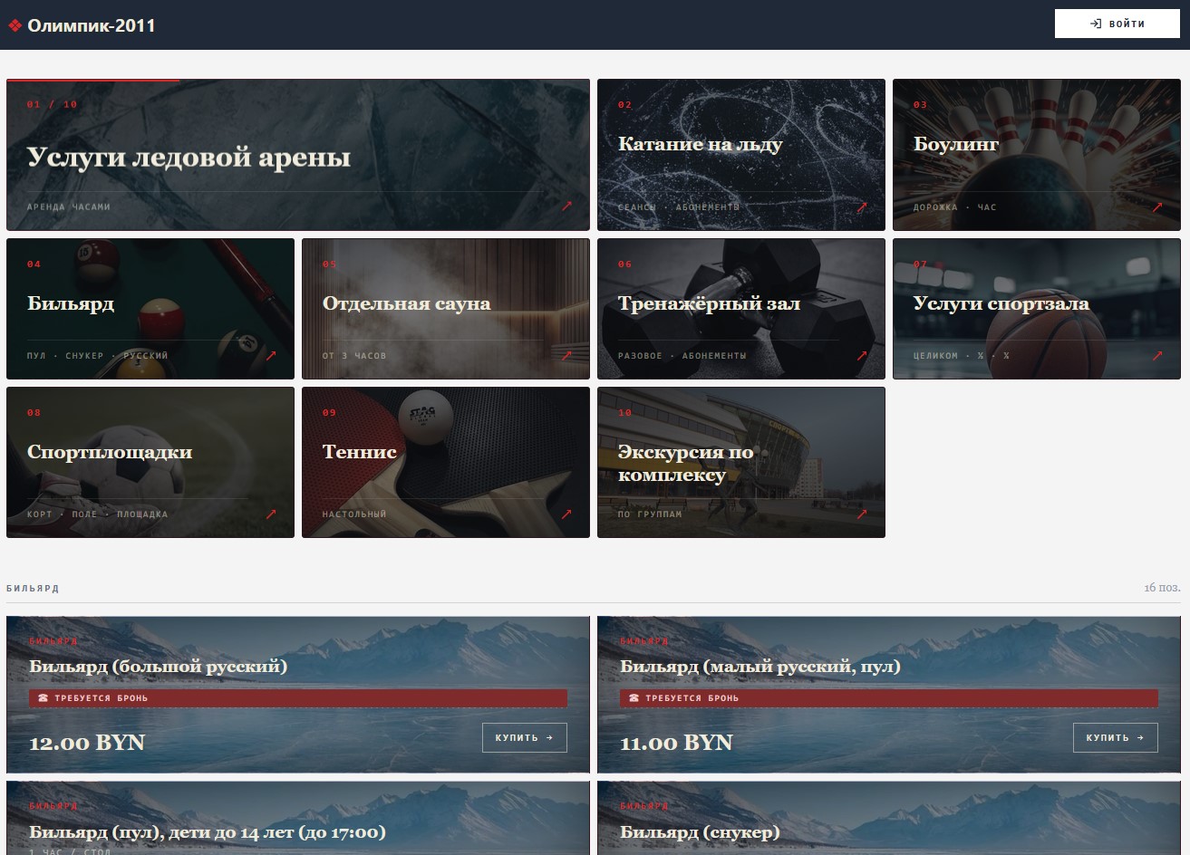The width and height of the screenshot is (1190, 855).
Task: Open the Спортплощадки card
Action: point(150,462)
